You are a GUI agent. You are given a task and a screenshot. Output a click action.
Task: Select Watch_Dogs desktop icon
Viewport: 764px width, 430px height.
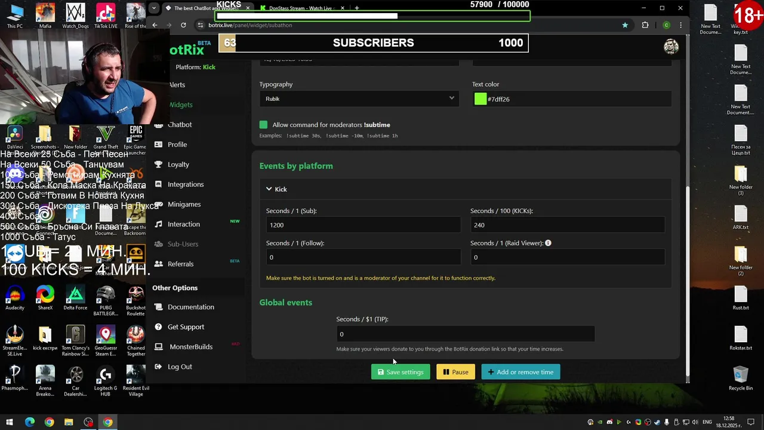coord(75,16)
